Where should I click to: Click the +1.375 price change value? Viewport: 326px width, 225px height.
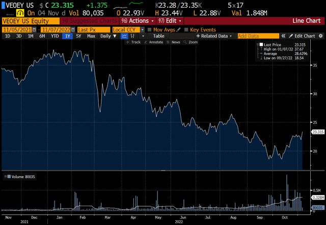pos(97,5)
